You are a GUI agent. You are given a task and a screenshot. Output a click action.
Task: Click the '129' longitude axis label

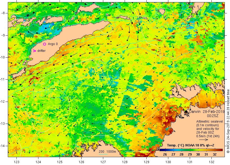point(146,162)
